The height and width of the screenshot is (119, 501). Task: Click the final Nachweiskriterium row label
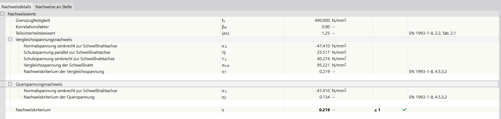[33, 110]
